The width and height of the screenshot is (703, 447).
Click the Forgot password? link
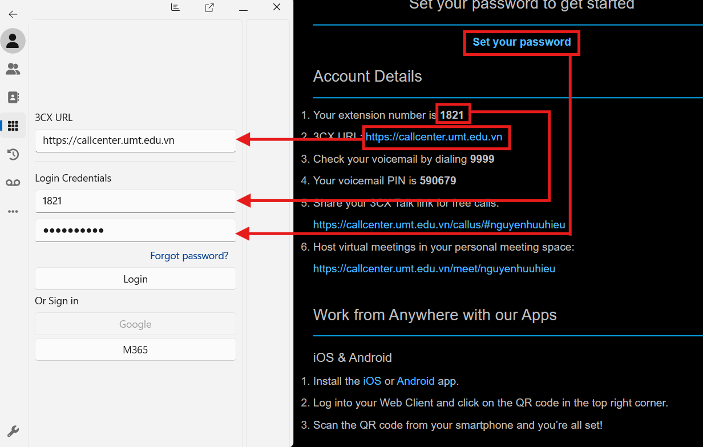point(189,256)
